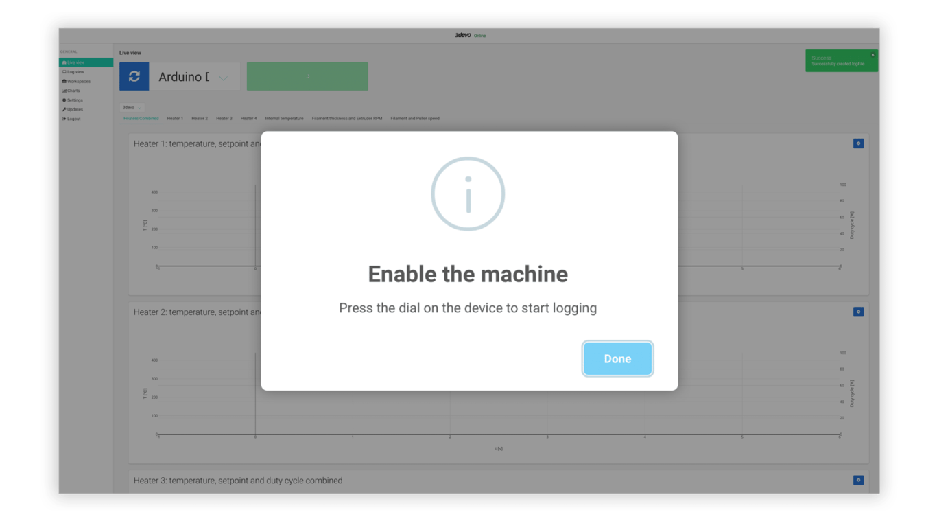View Filament thickness and Extruder RPM tab
The height and width of the screenshot is (521, 926).
click(346, 117)
